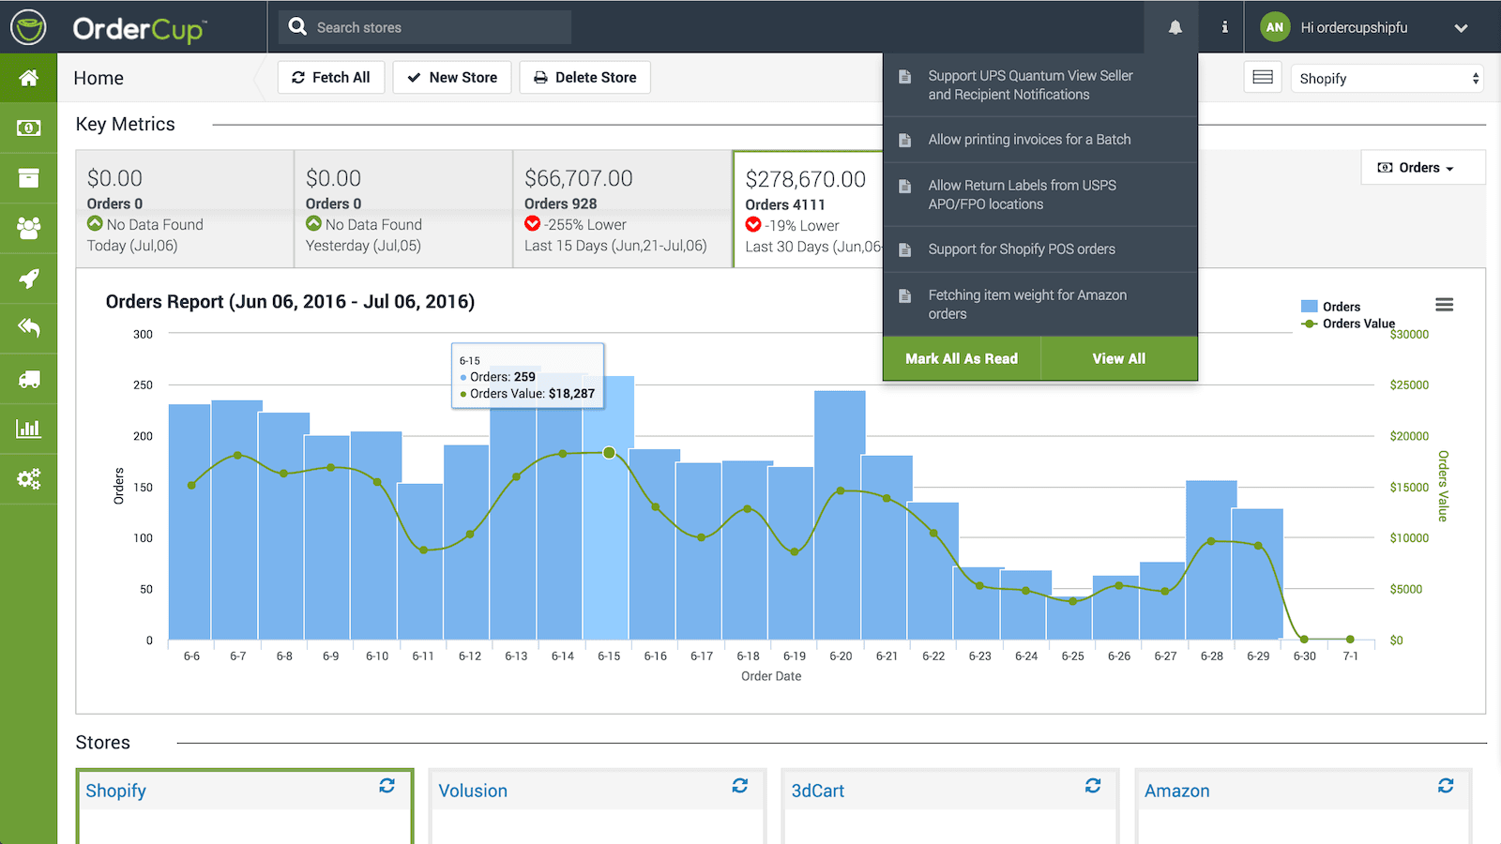
Task: Open the returns reply-arrow sidebar icon
Action: click(29, 328)
